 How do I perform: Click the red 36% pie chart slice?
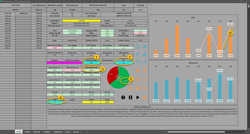[112, 75]
